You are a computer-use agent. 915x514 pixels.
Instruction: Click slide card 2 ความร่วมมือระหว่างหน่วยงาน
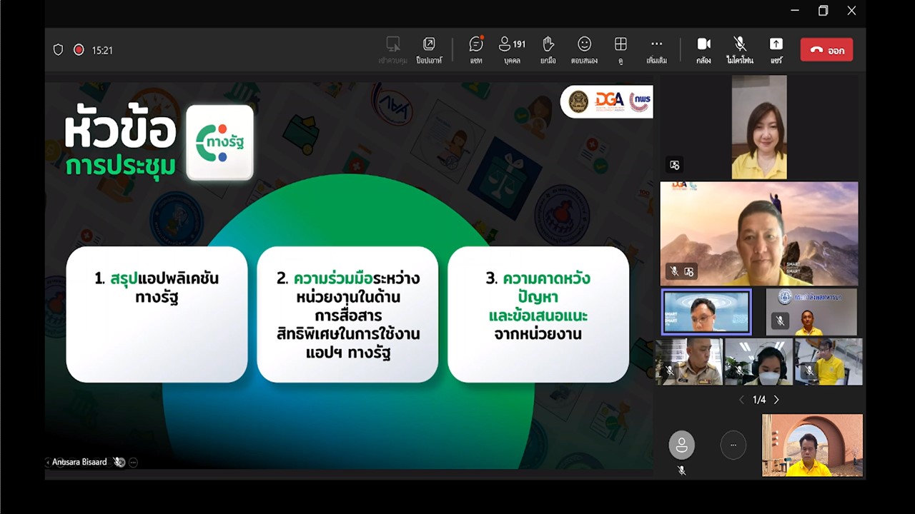347,314
